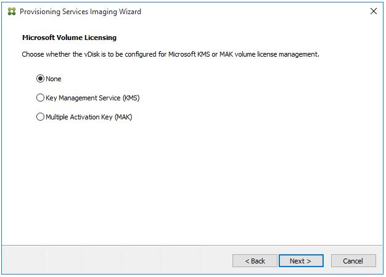
Task: Click the vDisk licensing description sentence
Action: (170, 54)
